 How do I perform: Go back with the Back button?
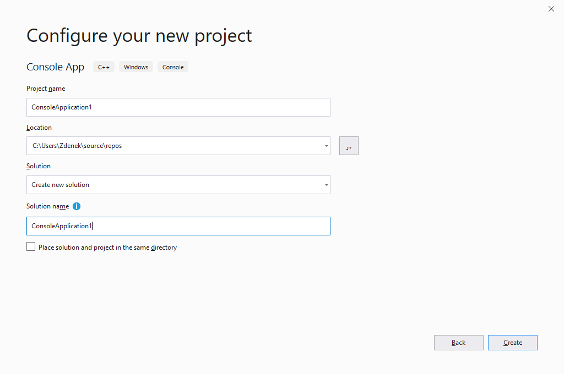[458, 343]
